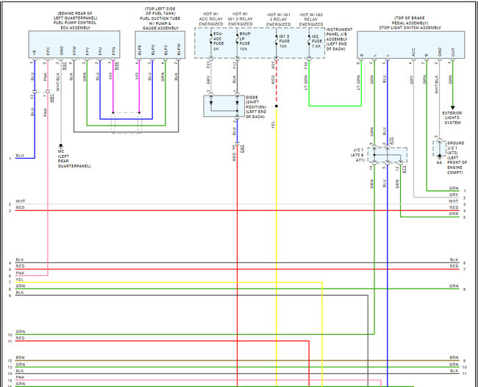Select the BRN label at left connector 12
478x387 pixels.
(20, 358)
